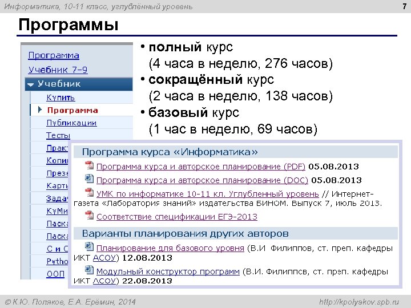
Task: Open Планирование для базового уровня link
Action: [170, 248]
